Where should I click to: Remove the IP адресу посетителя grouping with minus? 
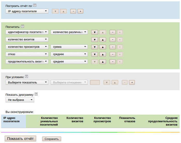[x=73, y=11]
